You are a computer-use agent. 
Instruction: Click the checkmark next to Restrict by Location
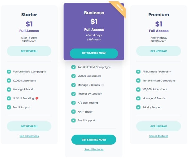coord(74,94)
